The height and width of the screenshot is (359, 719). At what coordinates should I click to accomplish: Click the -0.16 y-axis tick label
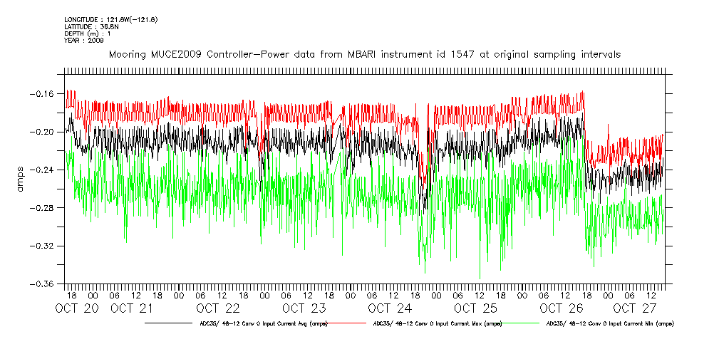click(47, 94)
